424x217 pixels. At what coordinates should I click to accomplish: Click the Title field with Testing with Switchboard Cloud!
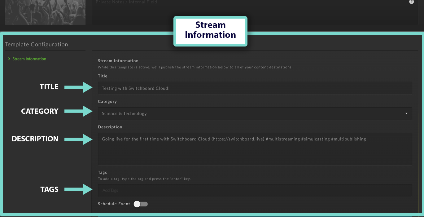coord(255,88)
